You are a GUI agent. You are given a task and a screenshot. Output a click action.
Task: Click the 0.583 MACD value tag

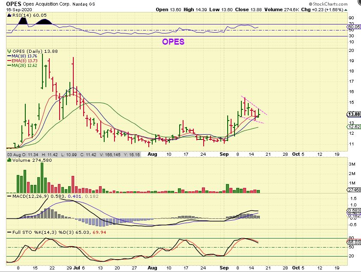[x=354, y=211]
